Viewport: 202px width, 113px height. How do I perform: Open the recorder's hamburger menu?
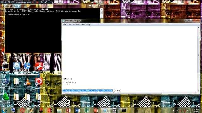pyautogui.click(x=2, y=2)
